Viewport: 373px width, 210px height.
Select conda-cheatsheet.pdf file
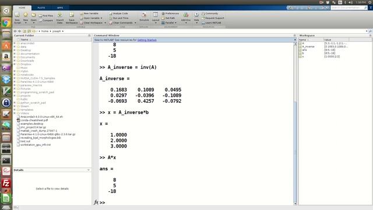(34, 120)
